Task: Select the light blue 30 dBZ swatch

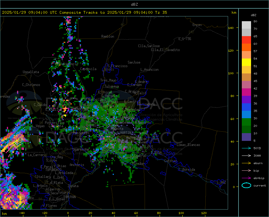Action: coord(246,115)
